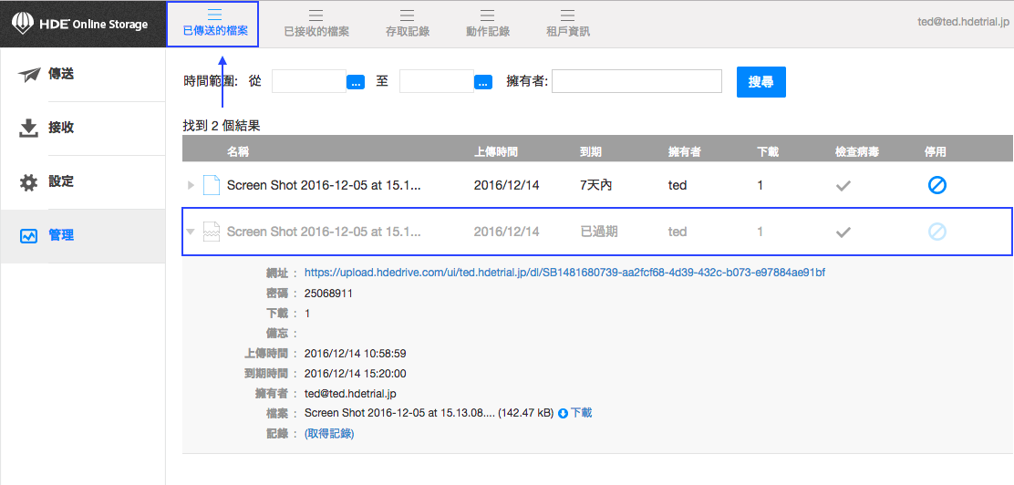
Task: Open the 存取記錄 access log tab
Action: 408,24
